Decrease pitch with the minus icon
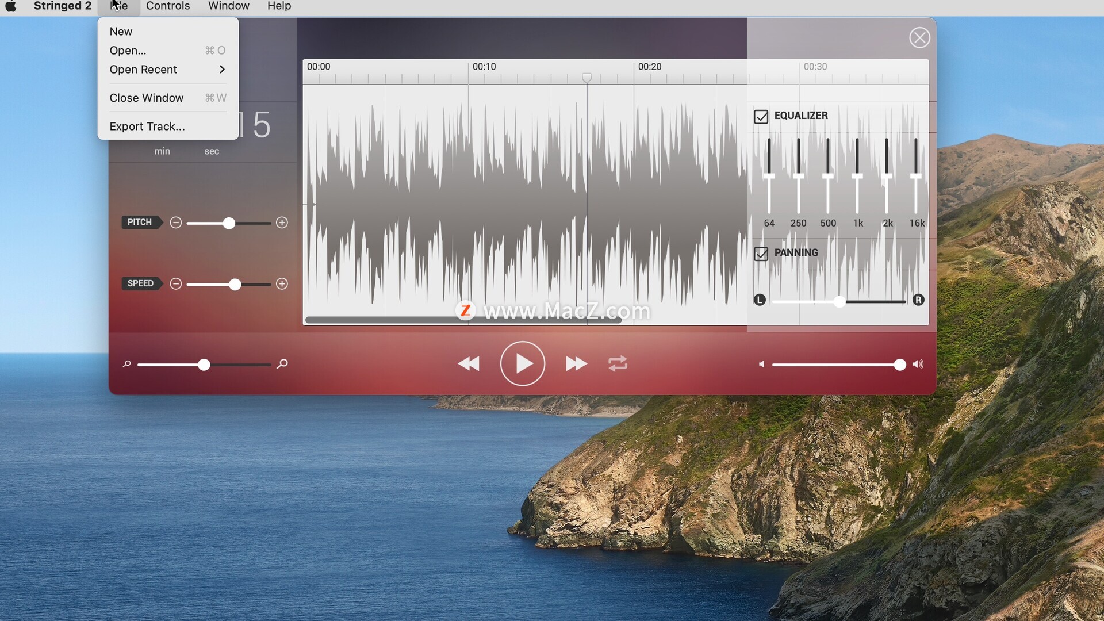1104x621 pixels. [176, 223]
